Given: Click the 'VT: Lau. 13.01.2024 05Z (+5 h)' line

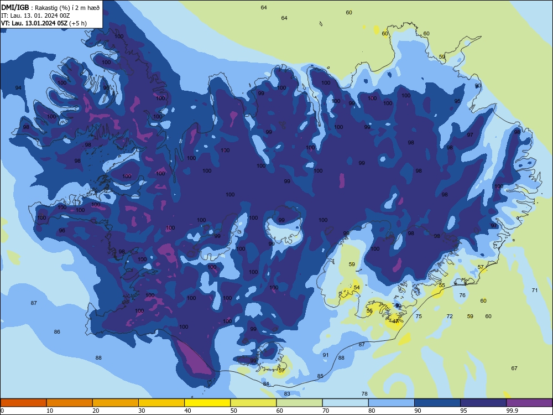Looking at the screenshot, I should pos(44,23).
